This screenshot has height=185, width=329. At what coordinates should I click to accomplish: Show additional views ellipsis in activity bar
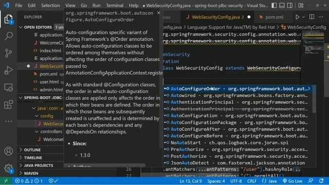(x=8, y=121)
